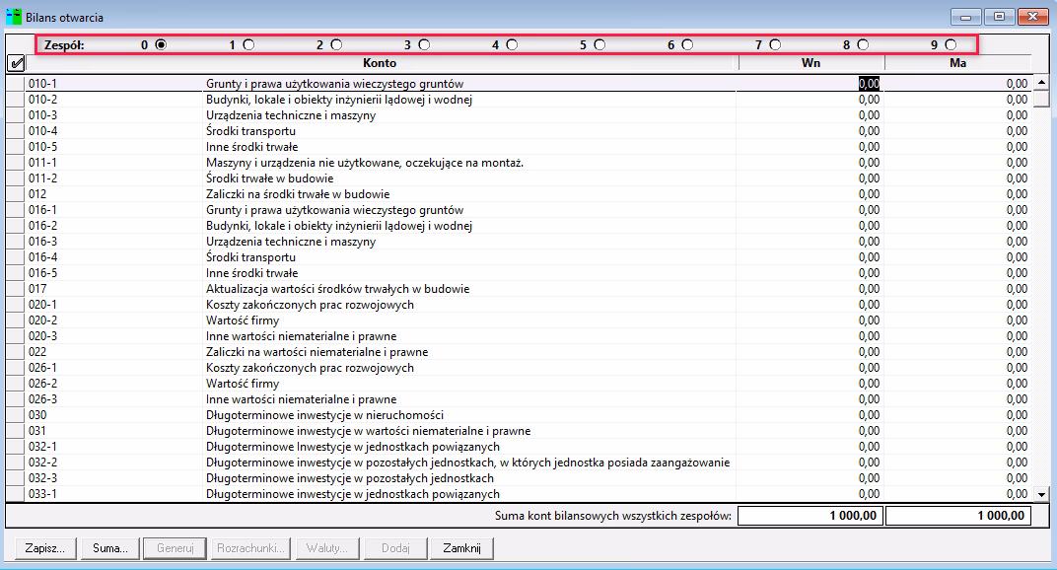Click Wn value field for account 010-1
The height and width of the screenshot is (570, 1057).
(810, 84)
